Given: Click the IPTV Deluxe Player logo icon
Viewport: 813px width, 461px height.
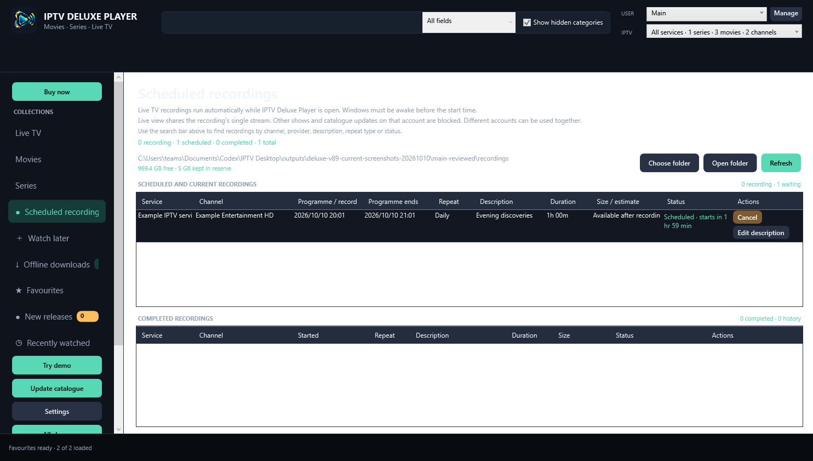Looking at the screenshot, I should 24,21.
